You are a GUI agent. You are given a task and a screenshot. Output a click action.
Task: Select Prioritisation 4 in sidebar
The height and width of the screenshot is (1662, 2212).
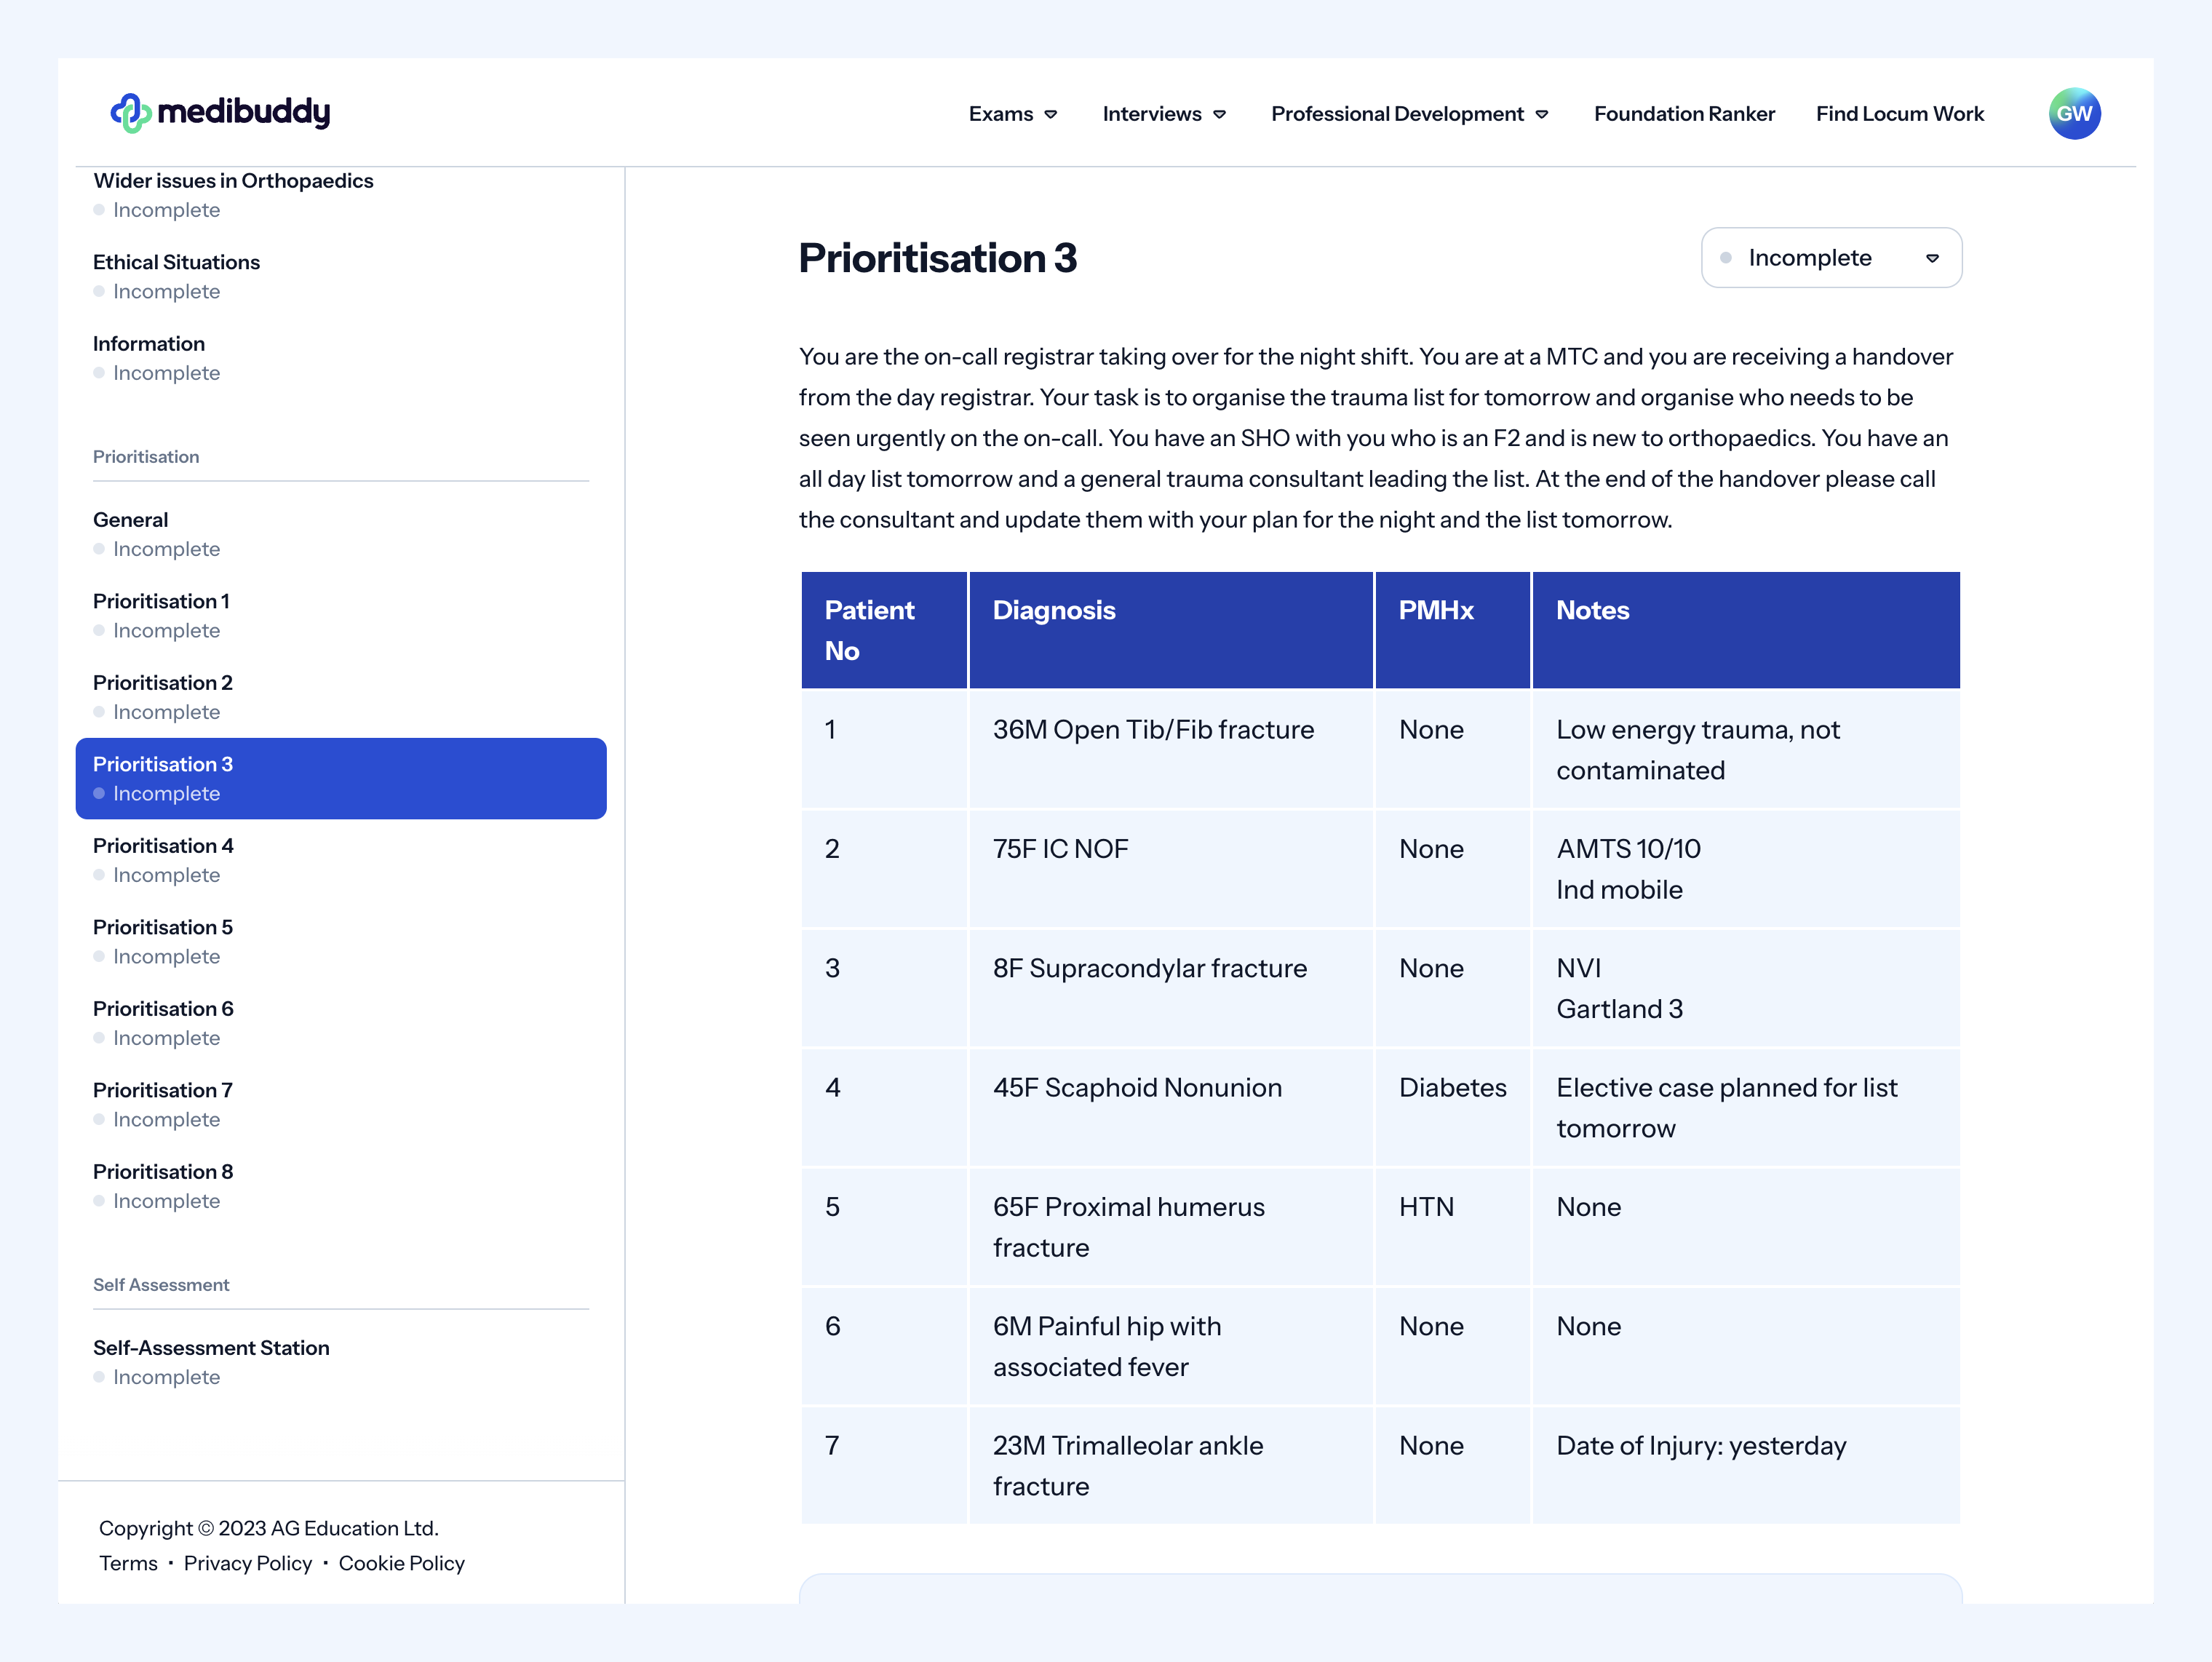pos(341,860)
